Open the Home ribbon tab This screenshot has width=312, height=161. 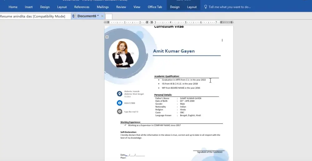13,7
